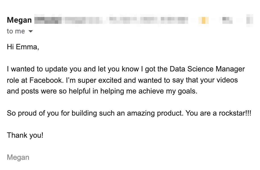Click the bold sender name Megan

[19, 20]
